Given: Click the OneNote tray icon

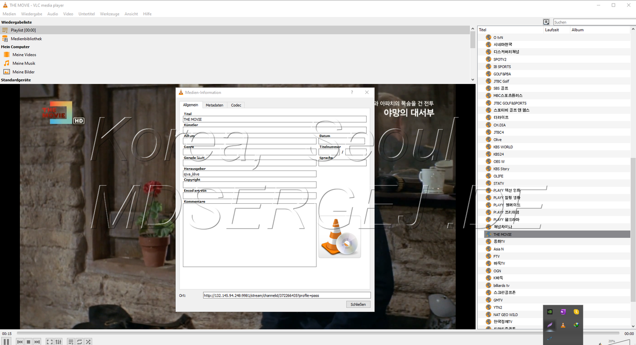Looking at the screenshot, I should point(563,312).
